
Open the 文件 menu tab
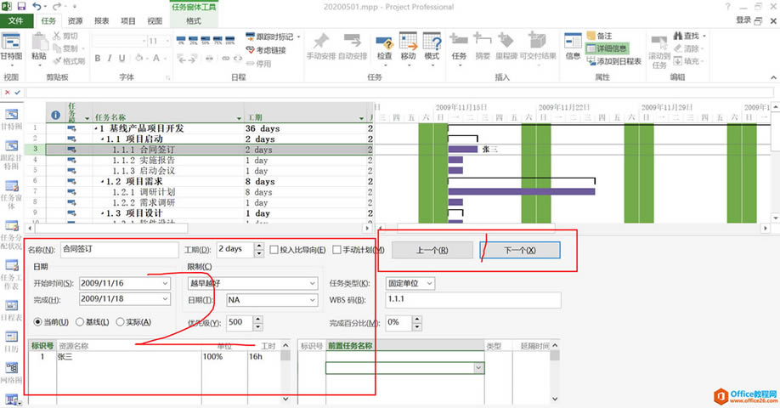pyautogui.click(x=15, y=20)
